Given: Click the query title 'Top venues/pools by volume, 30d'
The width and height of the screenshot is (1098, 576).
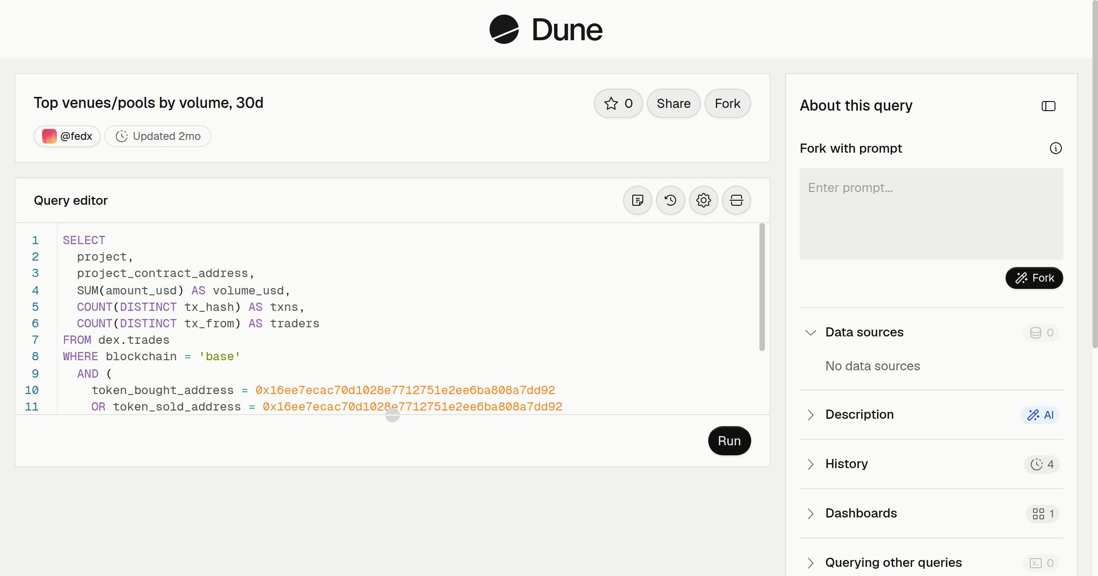Looking at the screenshot, I should (x=149, y=103).
